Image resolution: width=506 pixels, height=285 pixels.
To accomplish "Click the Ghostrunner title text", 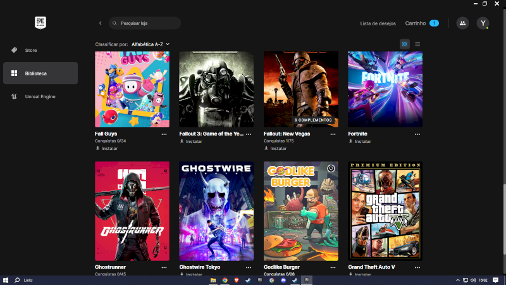I will (110, 267).
